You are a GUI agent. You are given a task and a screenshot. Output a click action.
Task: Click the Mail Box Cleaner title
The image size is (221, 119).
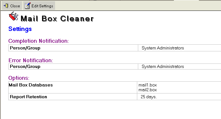point(57,19)
